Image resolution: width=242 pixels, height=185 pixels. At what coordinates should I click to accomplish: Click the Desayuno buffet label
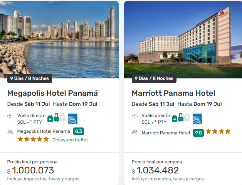coord(70,140)
